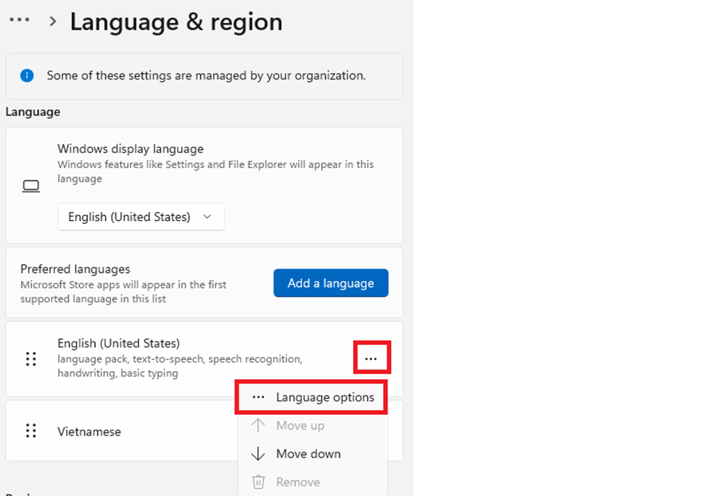Open the ellipsis menu for English (United States)
The height and width of the screenshot is (496, 725).
point(372,358)
